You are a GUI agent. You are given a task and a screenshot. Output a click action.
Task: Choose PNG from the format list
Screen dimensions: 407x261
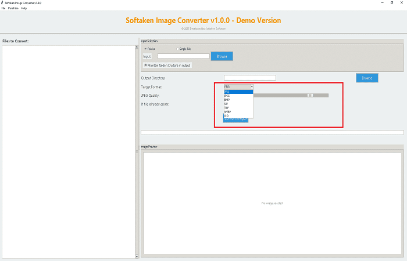pos(238,92)
